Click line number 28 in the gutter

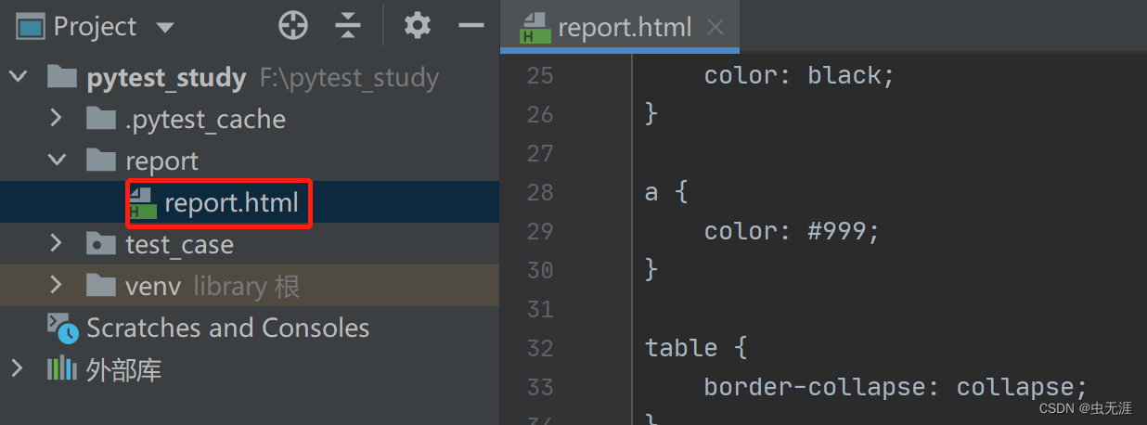pyautogui.click(x=539, y=192)
